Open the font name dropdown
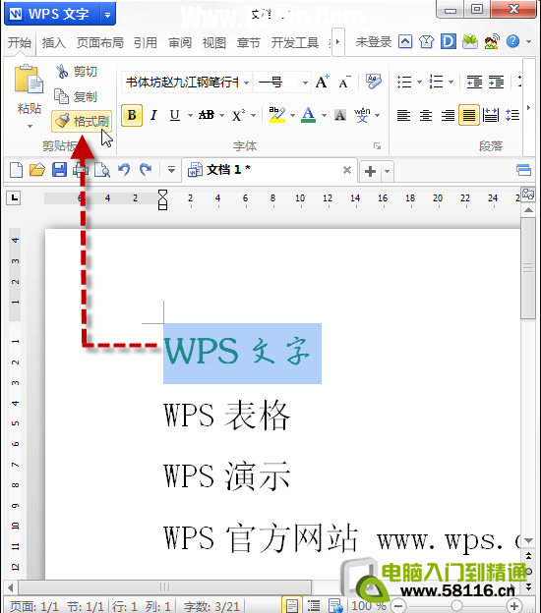 point(246,83)
